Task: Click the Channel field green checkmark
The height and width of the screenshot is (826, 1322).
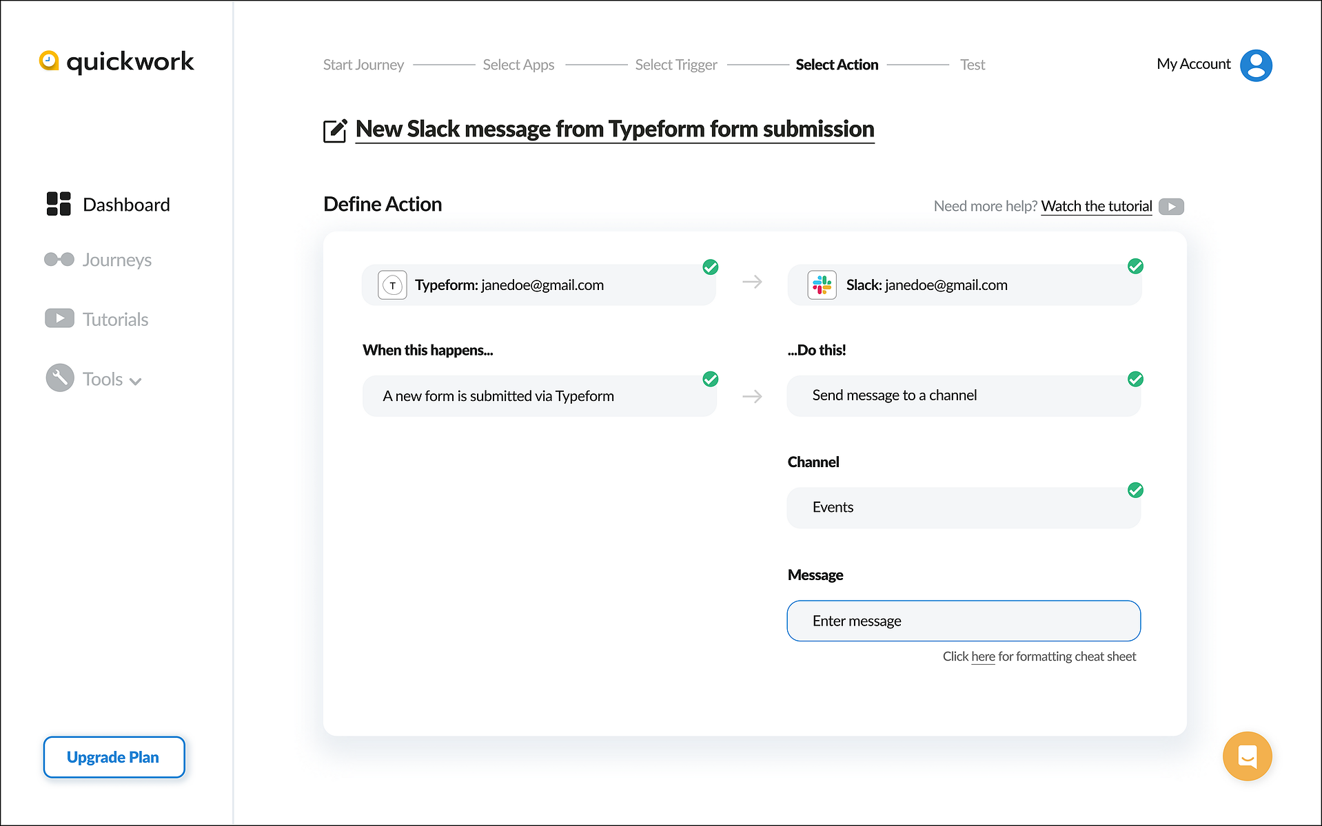Action: 1136,491
